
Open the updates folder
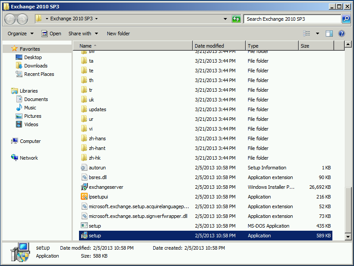(x=97, y=109)
